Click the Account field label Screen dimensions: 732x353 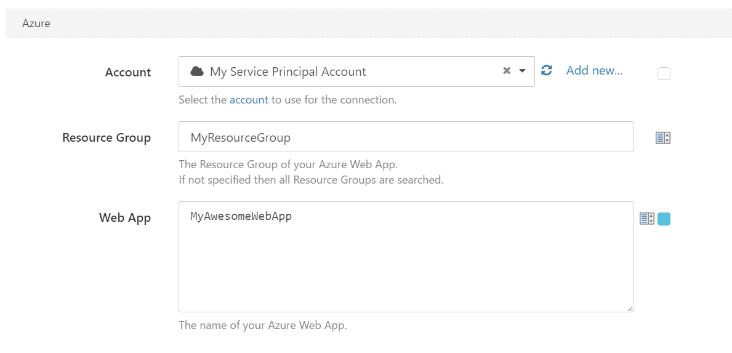pos(128,72)
